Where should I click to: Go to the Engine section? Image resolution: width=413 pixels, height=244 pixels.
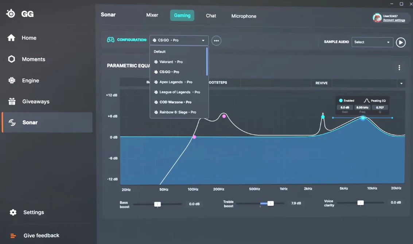30,81
